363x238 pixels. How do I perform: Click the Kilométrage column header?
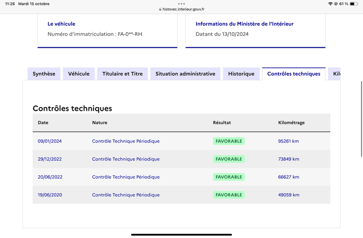[x=291, y=122]
